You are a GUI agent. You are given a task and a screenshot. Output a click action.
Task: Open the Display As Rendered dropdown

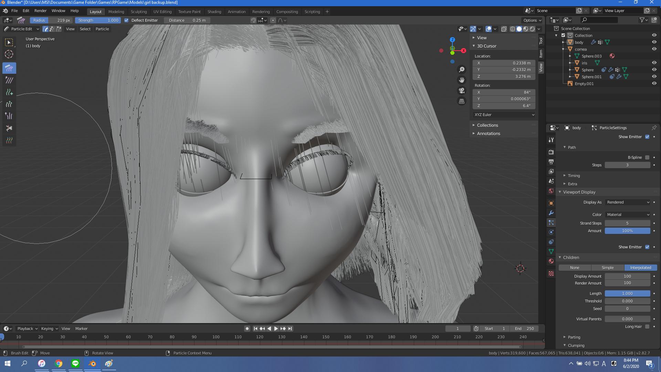pos(628,202)
